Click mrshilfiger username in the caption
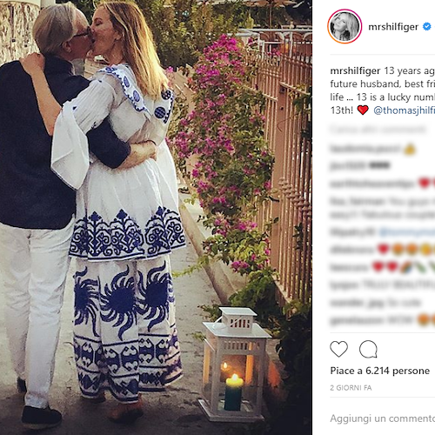 pyautogui.click(x=355, y=70)
